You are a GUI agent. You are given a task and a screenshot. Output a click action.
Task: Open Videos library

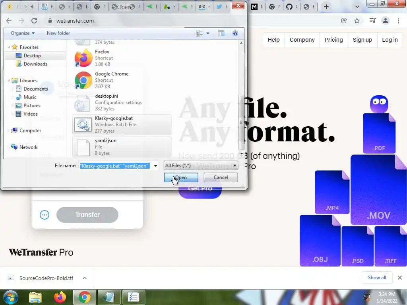pos(30,114)
